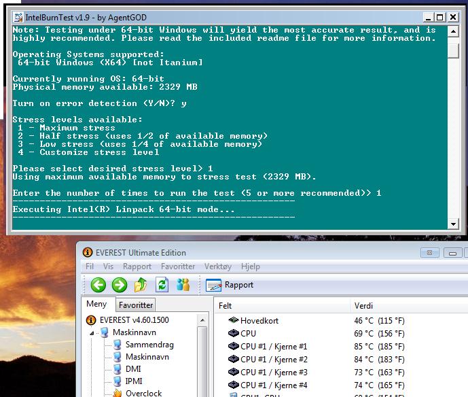468x397 pixels.
Task: Collapse the Maskinnavn tree node
Action: 92,333
